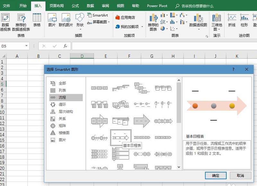Image resolution: width=257 pixels, height=186 pixels.
Task: Open the Shapes (形状) gallery
Action: 80,21
